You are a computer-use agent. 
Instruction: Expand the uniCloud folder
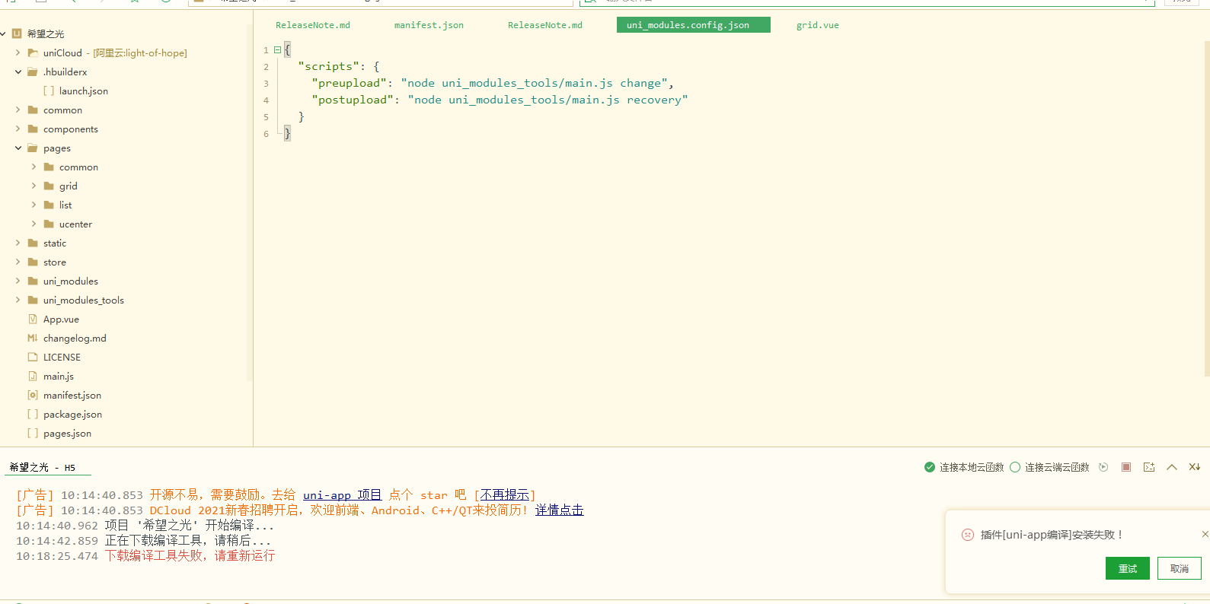(18, 53)
